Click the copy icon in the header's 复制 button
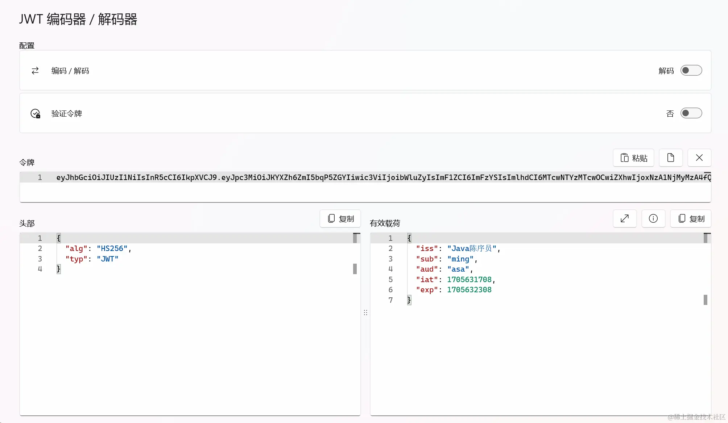The width and height of the screenshot is (728, 423). coord(331,218)
